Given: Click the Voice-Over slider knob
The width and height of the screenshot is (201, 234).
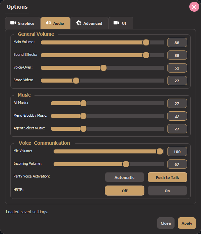Looking at the screenshot, I should click(x=103, y=68).
